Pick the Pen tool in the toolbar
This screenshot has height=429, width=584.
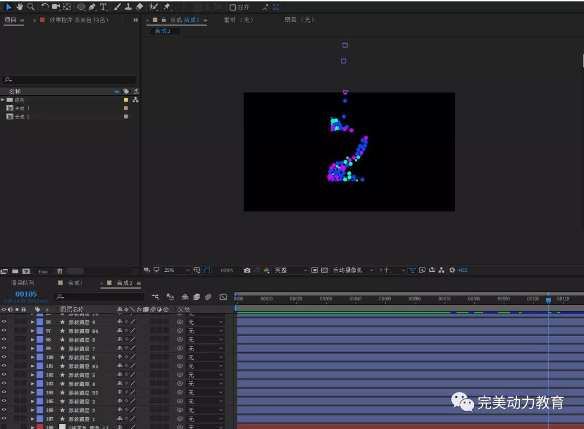[x=92, y=7]
